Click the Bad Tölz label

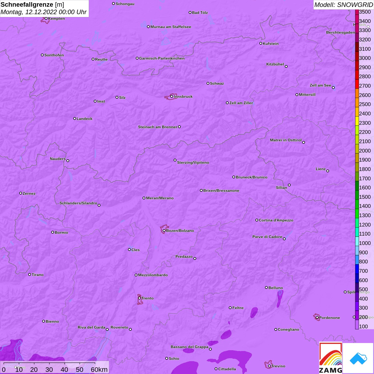coord(200,13)
